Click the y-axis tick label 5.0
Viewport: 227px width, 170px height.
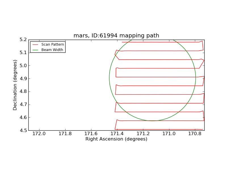(23, 66)
